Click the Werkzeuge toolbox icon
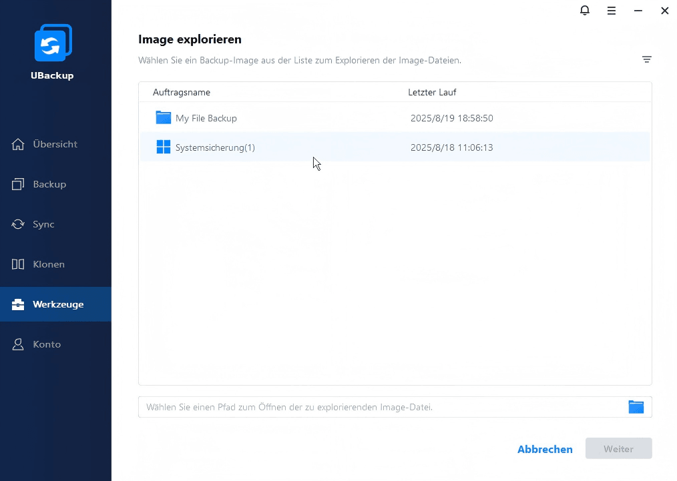Viewport: 677px width, 481px height. 18,304
